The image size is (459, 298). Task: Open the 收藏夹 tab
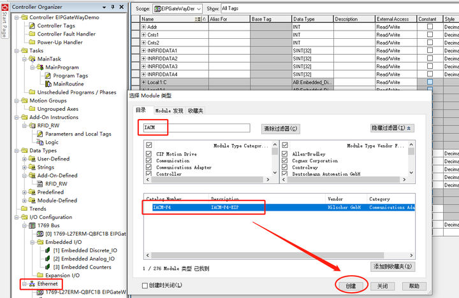click(x=196, y=111)
